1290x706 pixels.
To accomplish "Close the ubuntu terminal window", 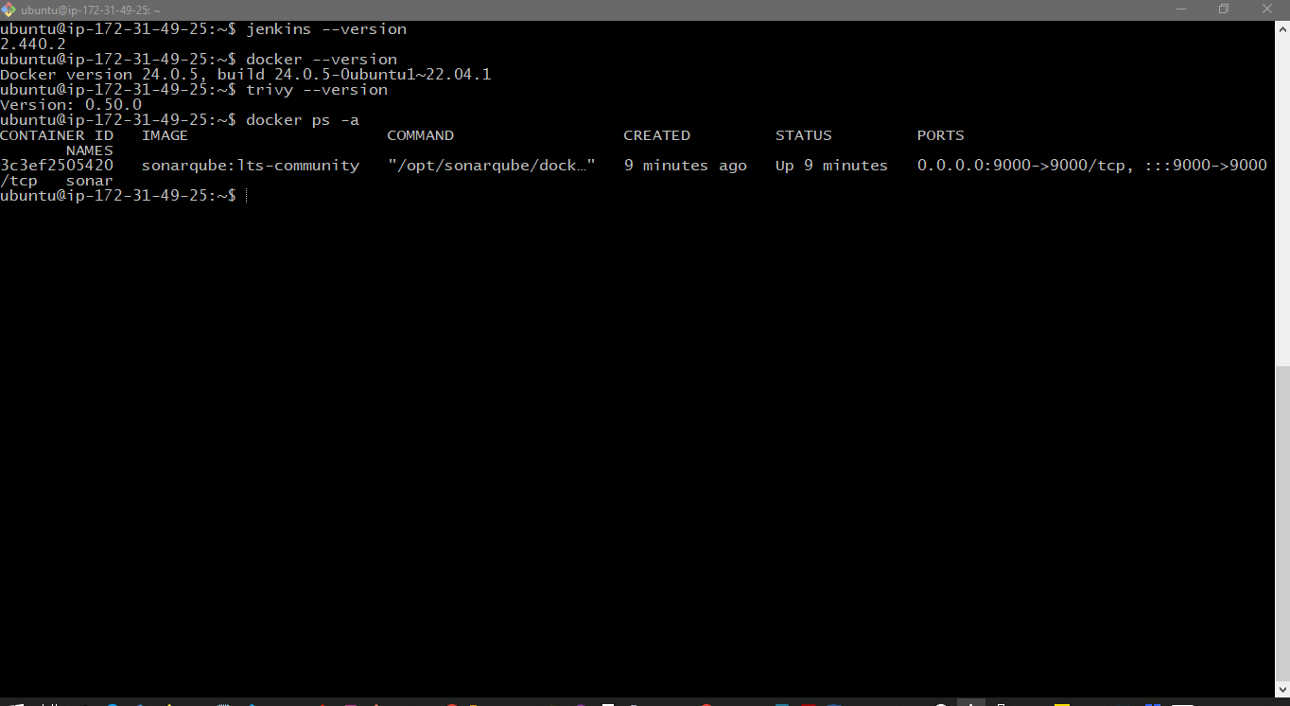I will tap(1267, 9).
